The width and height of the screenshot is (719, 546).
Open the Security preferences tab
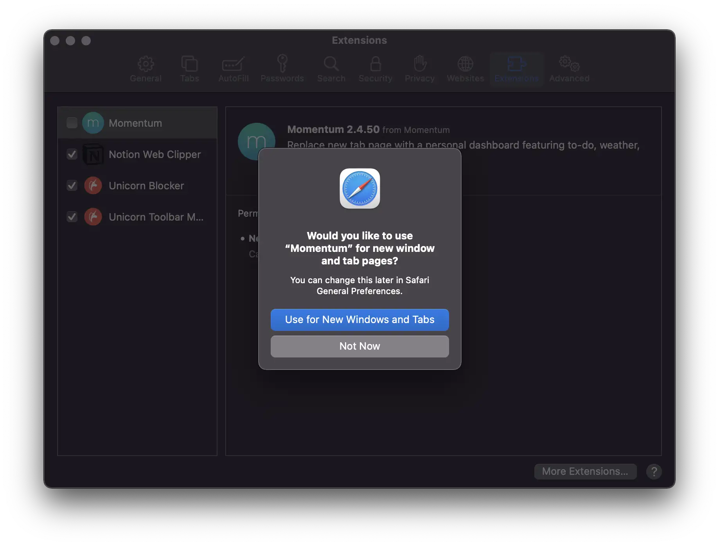(x=376, y=69)
